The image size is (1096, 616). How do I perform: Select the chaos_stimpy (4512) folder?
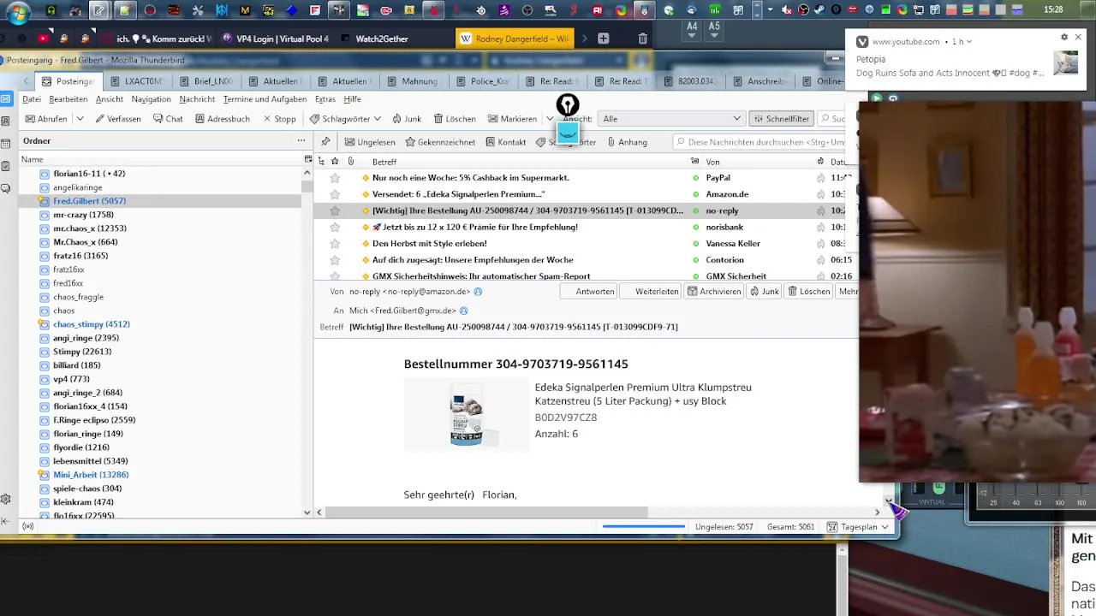(x=91, y=324)
